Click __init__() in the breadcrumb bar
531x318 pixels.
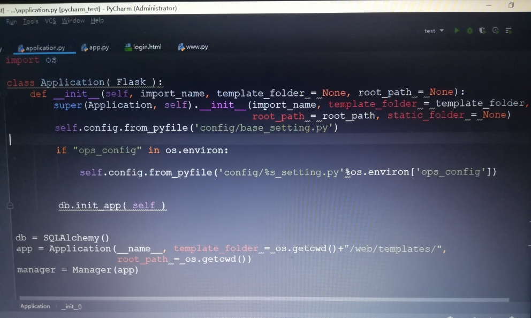[x=71, y=306]
